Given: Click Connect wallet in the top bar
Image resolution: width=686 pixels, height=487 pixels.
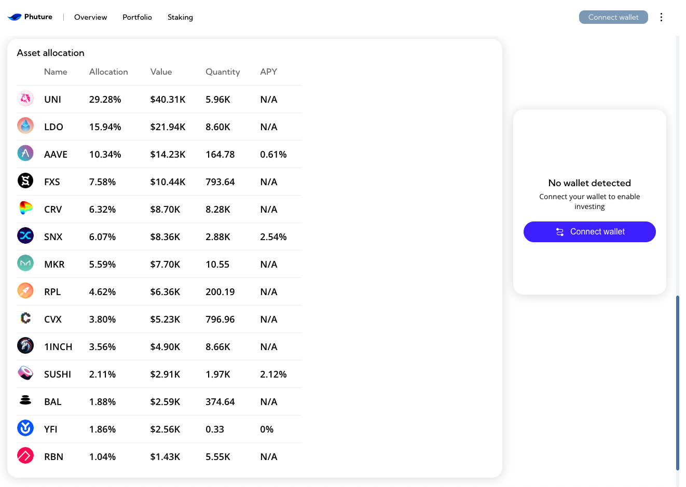Looking at the screenshot, I should pos(613,17).
